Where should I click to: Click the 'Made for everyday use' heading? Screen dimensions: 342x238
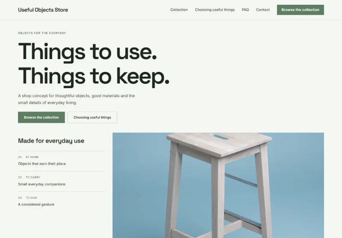pyautogui.click(x=51, y=141)
